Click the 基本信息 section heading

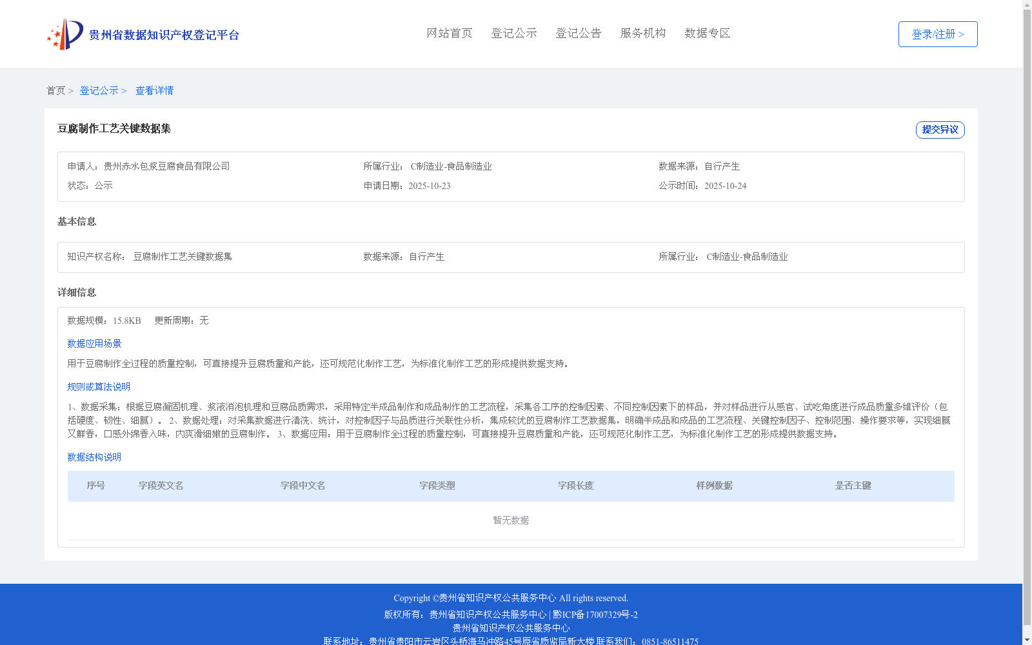[x=77, y=222]
